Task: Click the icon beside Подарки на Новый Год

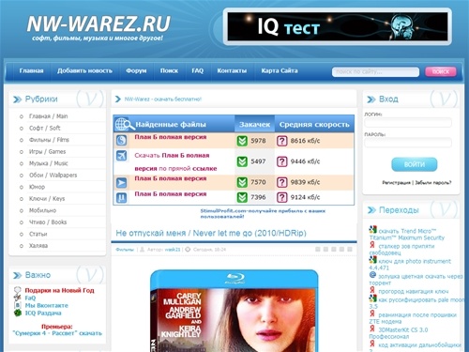Action: click(x=18, y=290)
